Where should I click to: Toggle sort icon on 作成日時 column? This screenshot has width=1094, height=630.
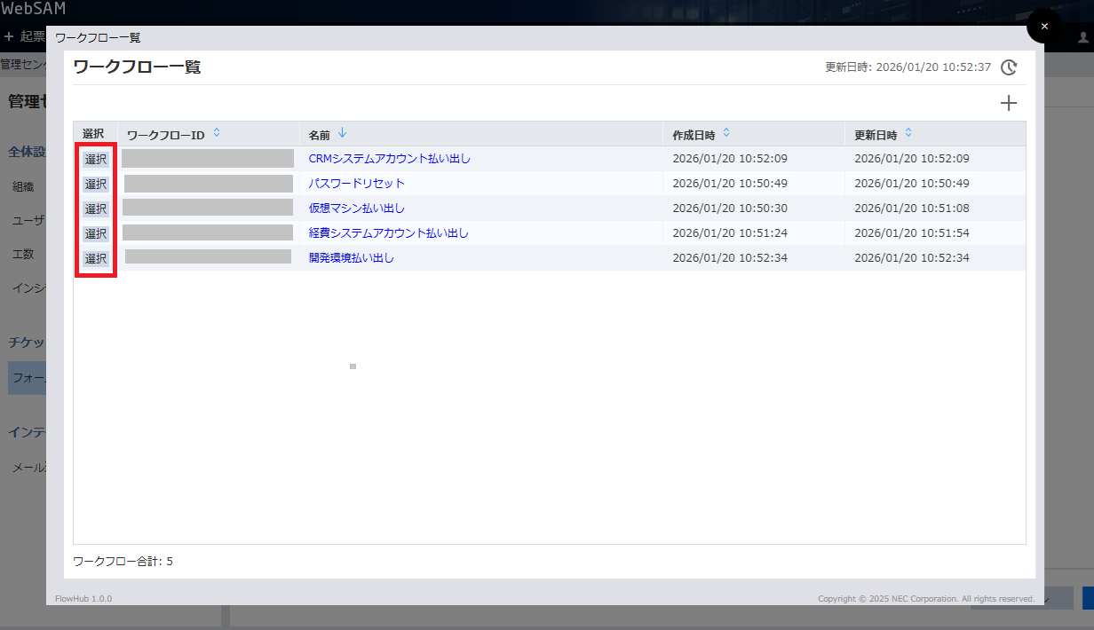pyautogui.click(x=726, y=133)
